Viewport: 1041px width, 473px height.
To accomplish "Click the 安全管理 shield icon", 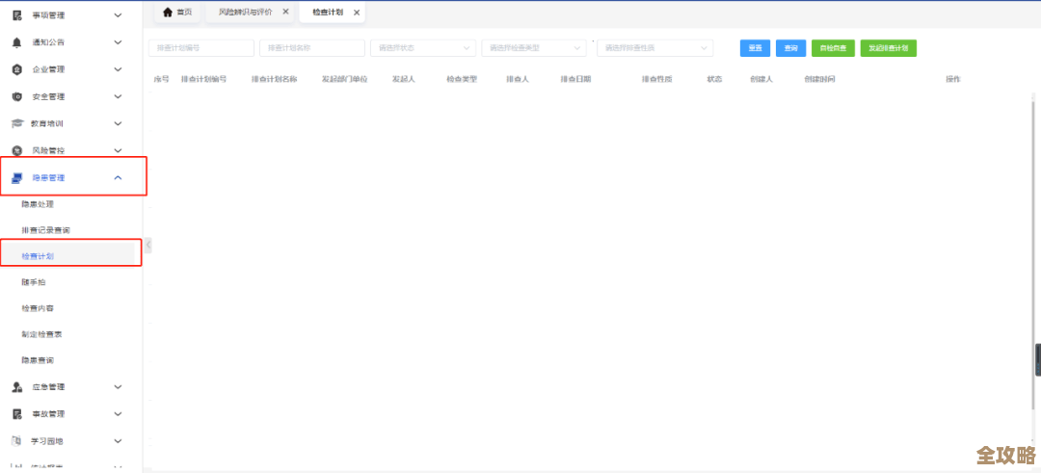I will coord(17,97).
